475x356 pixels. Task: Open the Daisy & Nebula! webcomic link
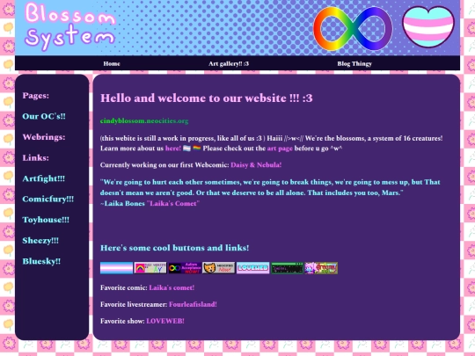click(256, 165)
